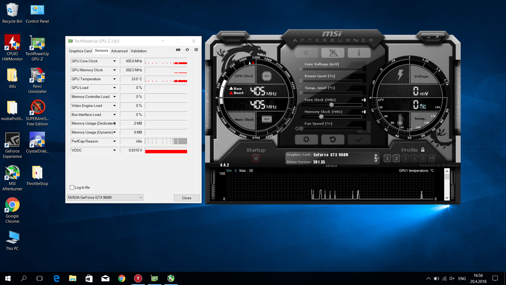Toggle the link icon beside Temp. Limit
506x285 pixels.
299,87
